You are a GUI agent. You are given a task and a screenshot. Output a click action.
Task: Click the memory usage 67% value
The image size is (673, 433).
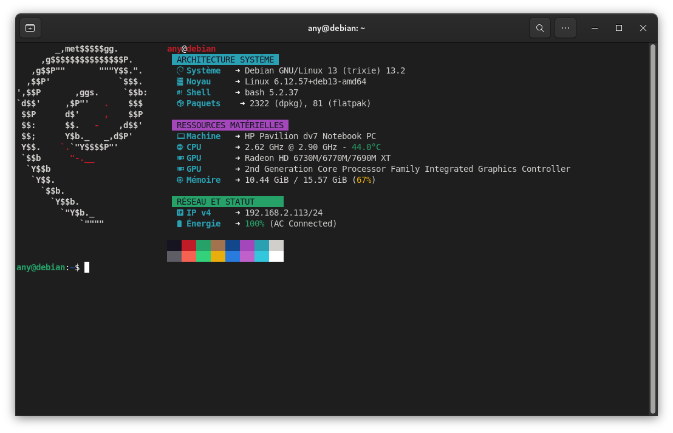364,180
